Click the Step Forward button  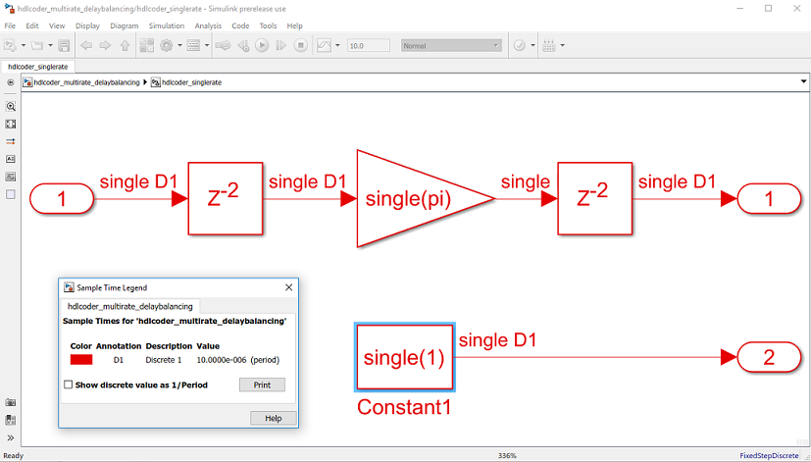click(x=281, y=45)
